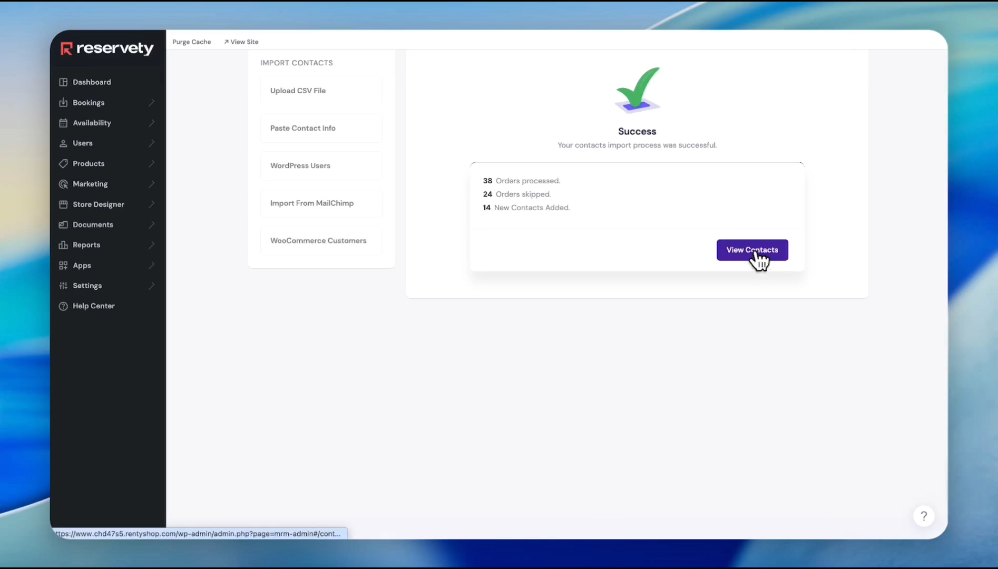This screenshot has width=998, height=569.
Task: Select the Store Designer sidebar label
Action: point(99,204)
